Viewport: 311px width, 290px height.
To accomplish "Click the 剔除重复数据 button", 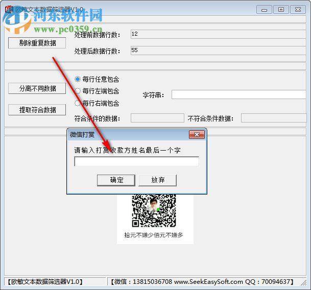I will point(37,43).
